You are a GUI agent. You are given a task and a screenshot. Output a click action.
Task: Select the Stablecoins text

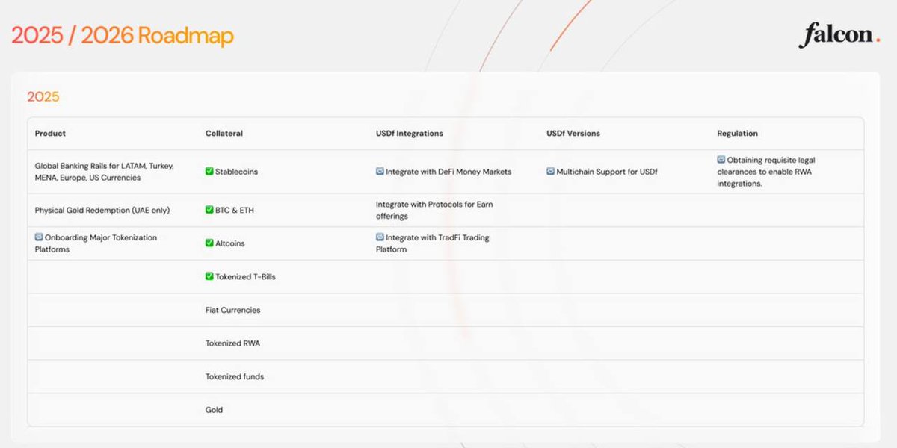click(236, 172)
